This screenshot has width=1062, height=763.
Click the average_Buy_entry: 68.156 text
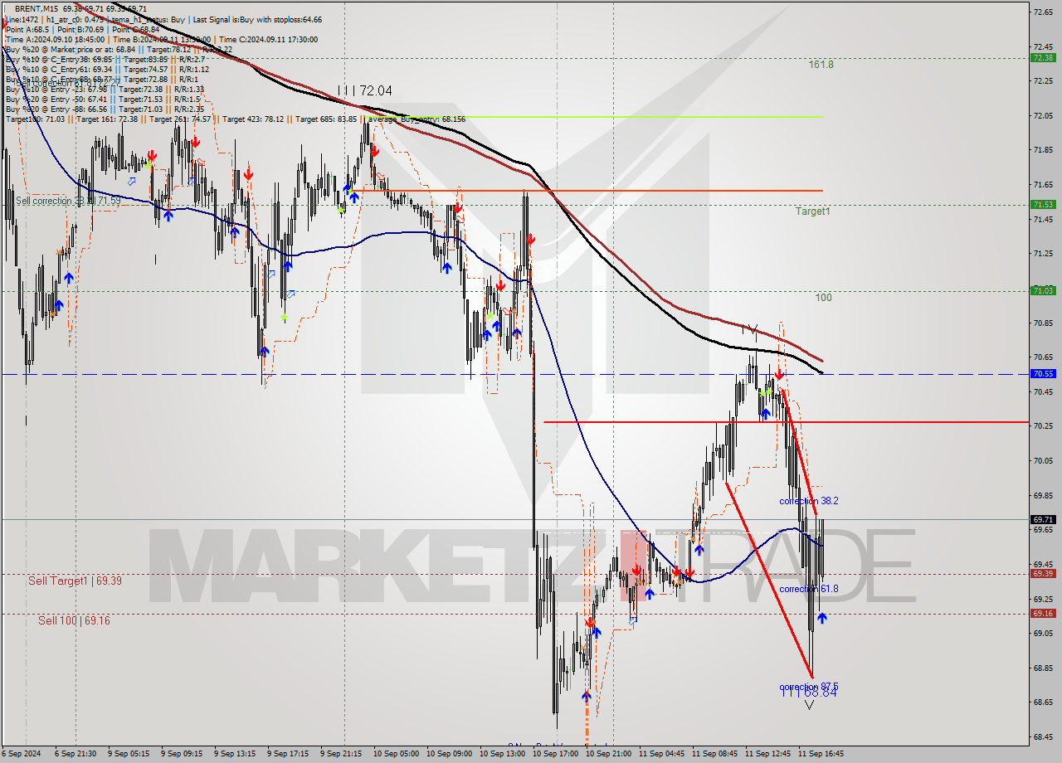pyautogui.click(x=415, y=119)
